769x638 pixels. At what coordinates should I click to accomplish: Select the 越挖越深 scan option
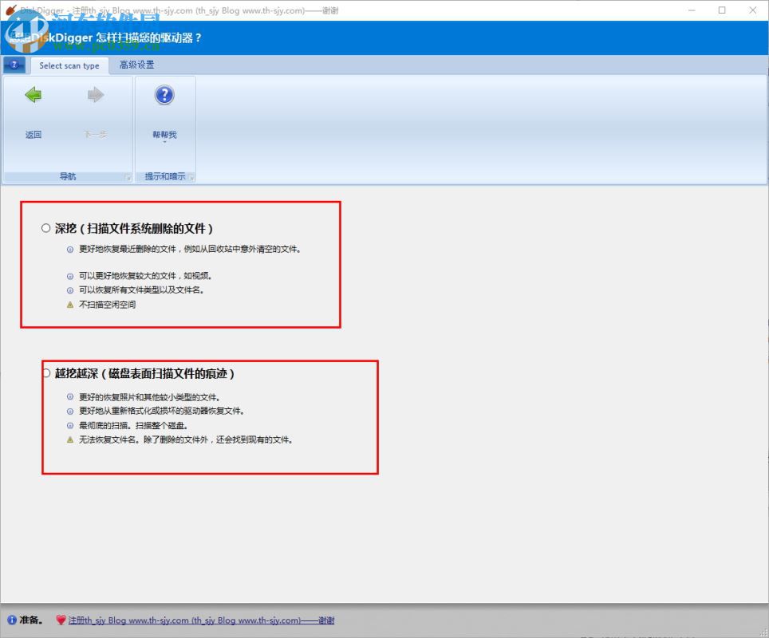[45, 372]
